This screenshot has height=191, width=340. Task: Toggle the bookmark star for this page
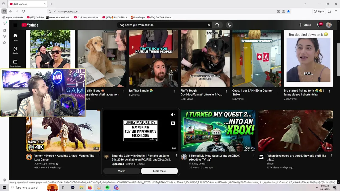(x=288, y=11)
